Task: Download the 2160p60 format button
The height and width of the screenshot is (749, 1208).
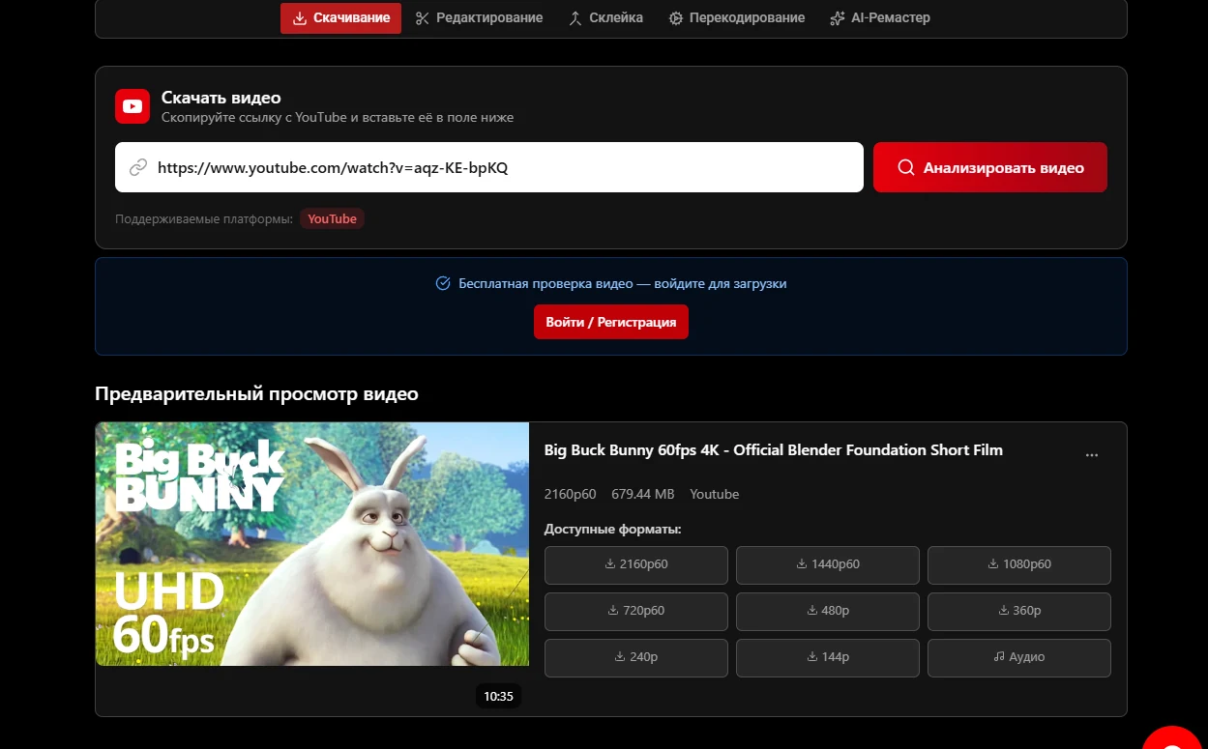Action: click(636, 564)
